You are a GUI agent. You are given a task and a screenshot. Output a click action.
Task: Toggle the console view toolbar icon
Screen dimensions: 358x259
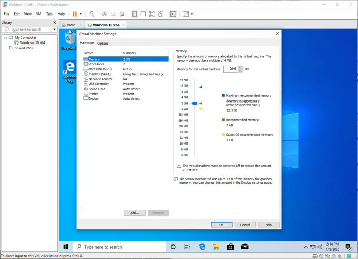tap(173, 14)
